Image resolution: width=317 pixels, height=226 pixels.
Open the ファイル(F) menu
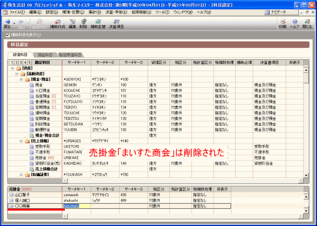coord(17,12)
